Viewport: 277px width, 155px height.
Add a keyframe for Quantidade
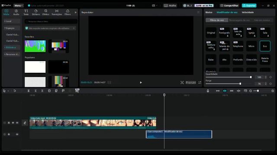point(271,77)
